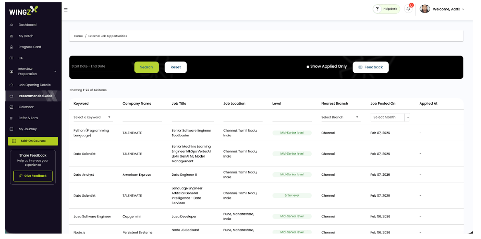Image resolution: width=481 pixels, height=239 pixels.
Task: Select the 3A menu item
Action: 21,58
